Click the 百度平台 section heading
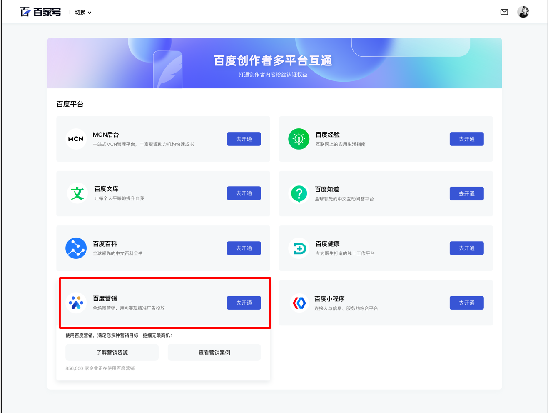Viewport: 548px width, 413px height. coord(70,104)
